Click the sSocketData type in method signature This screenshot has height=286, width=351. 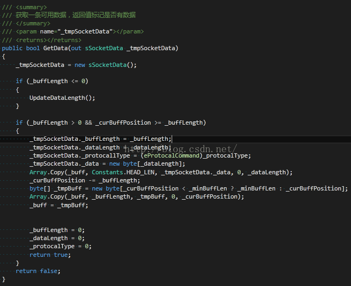(104, 48)
